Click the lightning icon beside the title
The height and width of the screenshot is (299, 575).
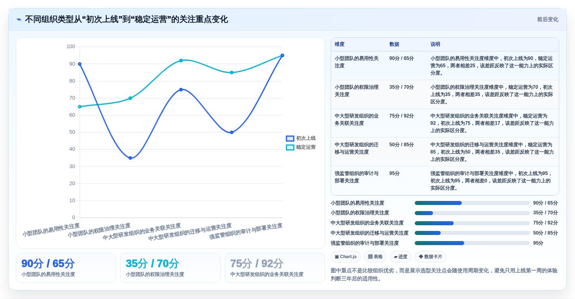point(19,19)
